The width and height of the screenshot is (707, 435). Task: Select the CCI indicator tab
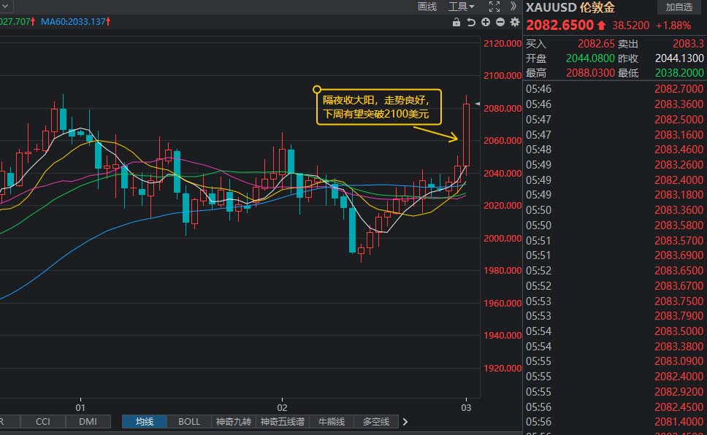coord(43,421)
